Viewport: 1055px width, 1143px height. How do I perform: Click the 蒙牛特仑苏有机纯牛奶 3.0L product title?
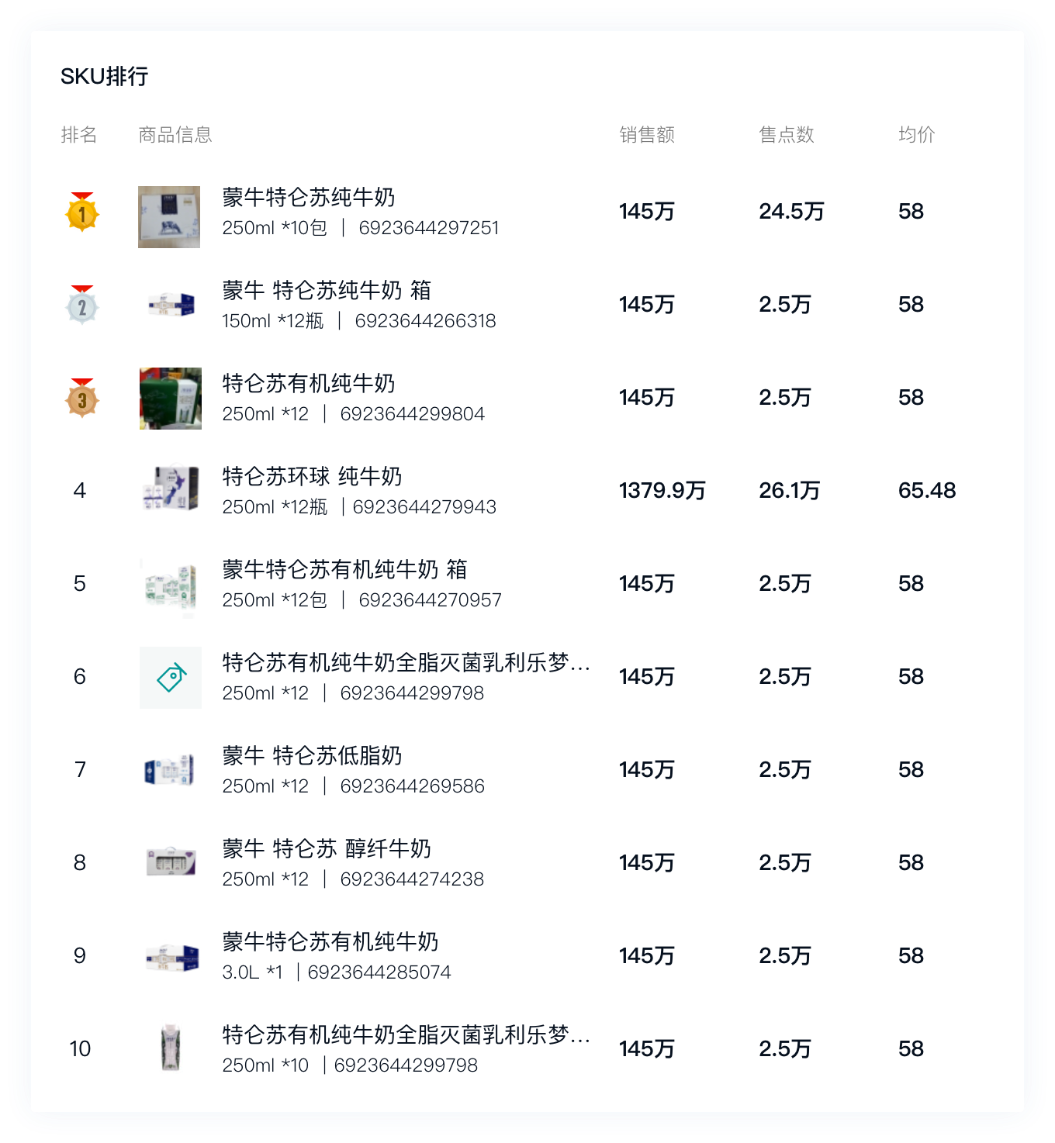coord(330,942)
